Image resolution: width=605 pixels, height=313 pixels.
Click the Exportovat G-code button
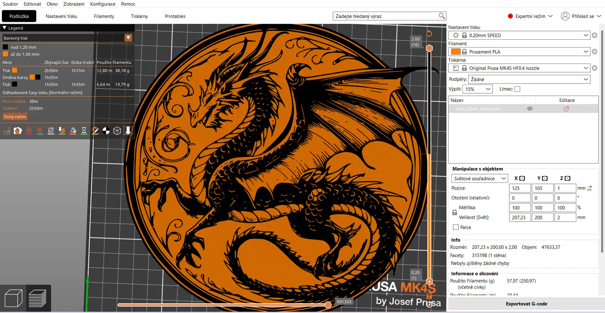click(x=526, y=304)
